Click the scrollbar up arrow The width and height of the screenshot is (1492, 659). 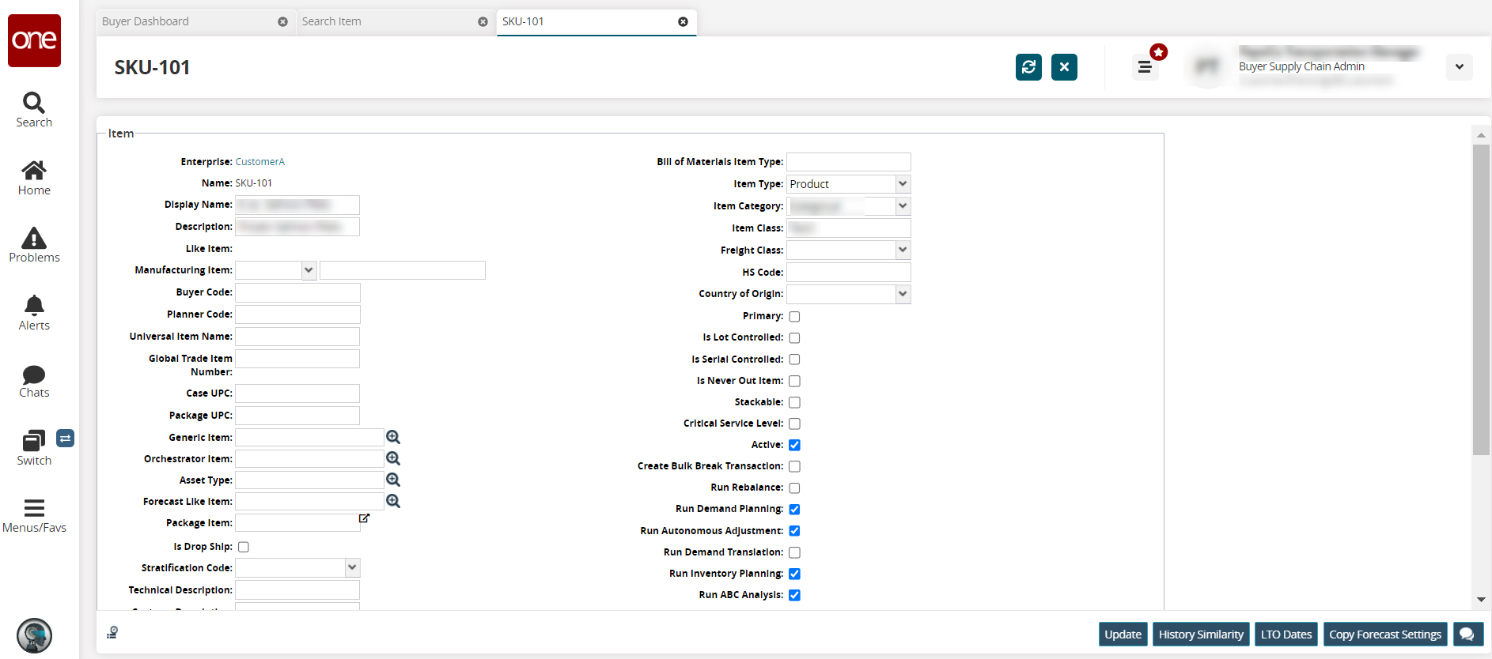1481,136
